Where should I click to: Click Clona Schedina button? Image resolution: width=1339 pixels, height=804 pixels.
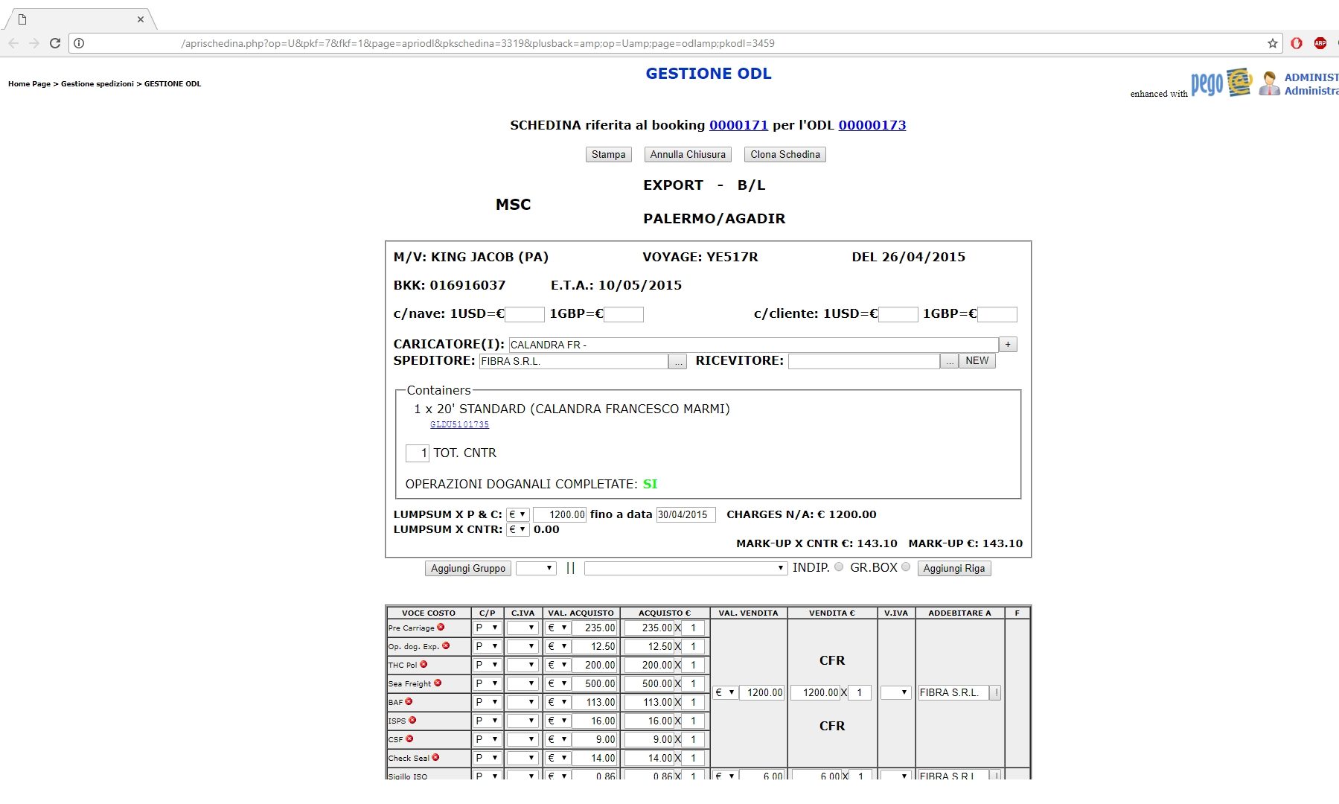click(785, 154)
